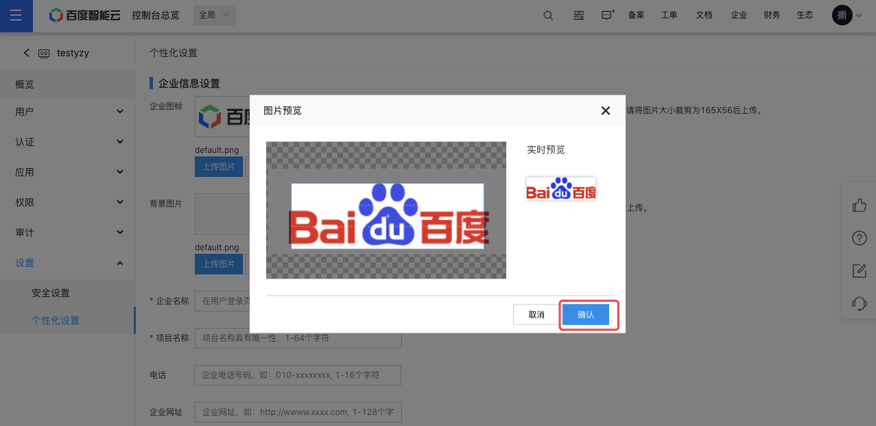This screenshot has height=426, width=876.
Task: Click the 企业图标 logo thumbnail
Action: (222, 117)
